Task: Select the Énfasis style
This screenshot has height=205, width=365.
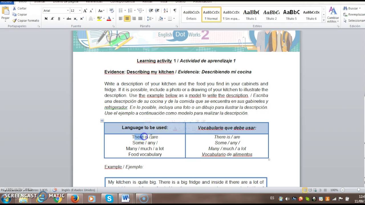Action: pyautogui.click(x=191, y=15)
